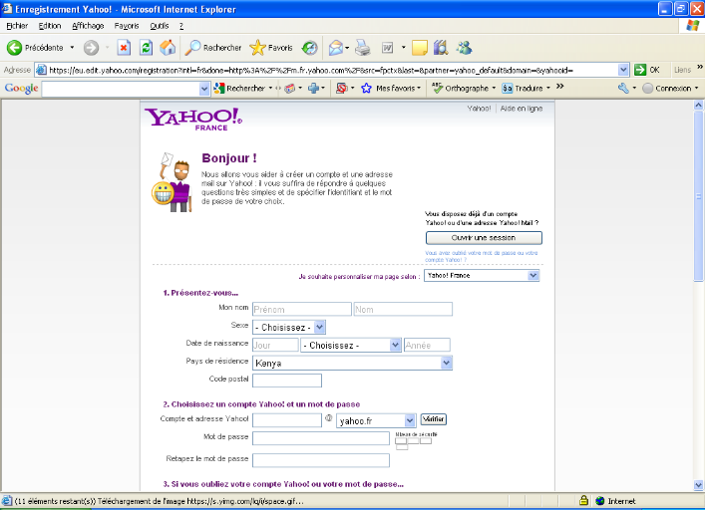Click Connexion in the Google toolbar
This screenshot has width=705, height=510.
coord(669,88)
